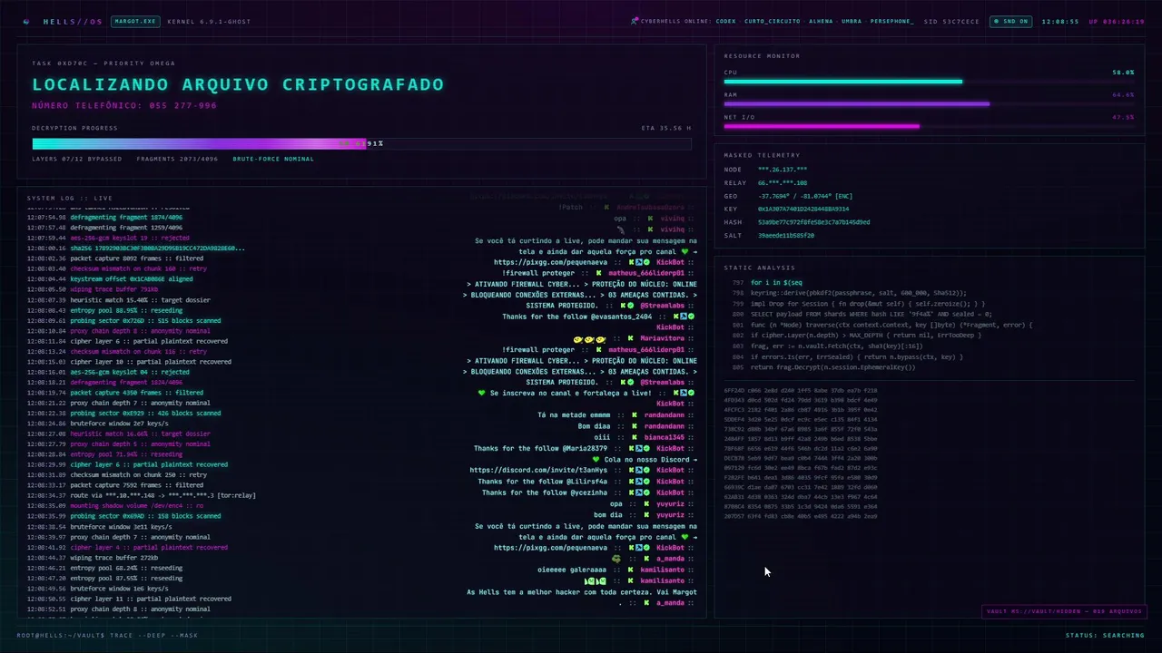Click the Kick badge beside Mariavitora
This screenshot has width=1162, height=653.
[x=630, y=338]
